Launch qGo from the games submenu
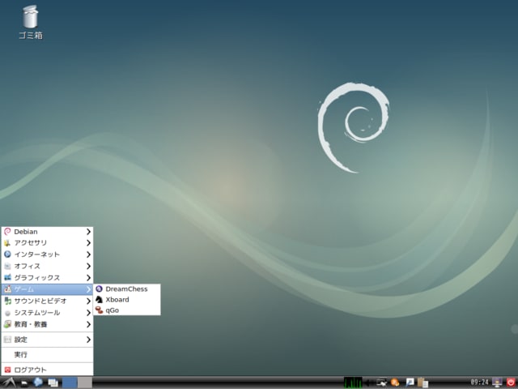 tap(127, 310)
